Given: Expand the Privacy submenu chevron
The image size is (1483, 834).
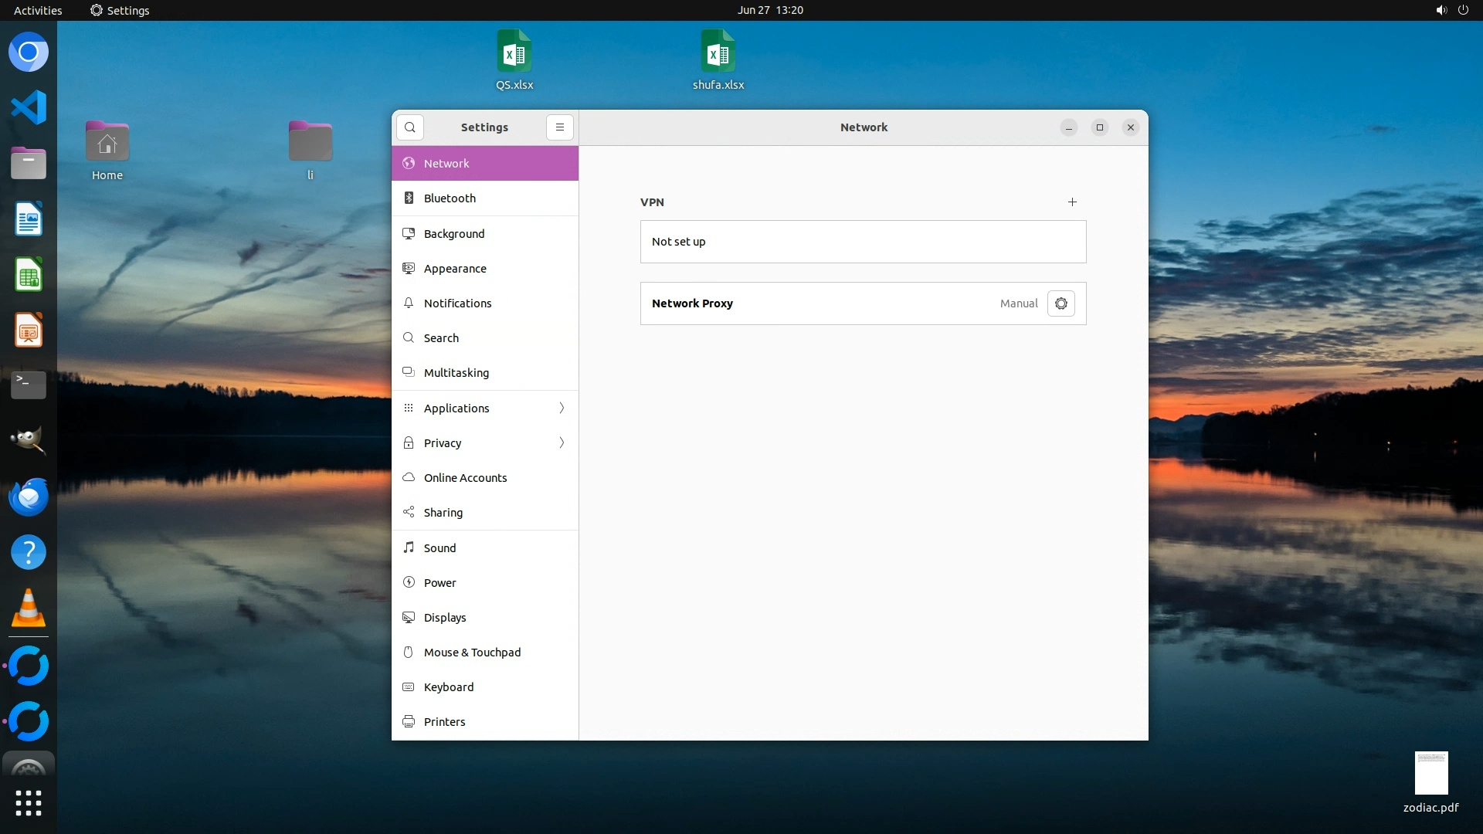Looking at the screenshot, I should 562,442.
